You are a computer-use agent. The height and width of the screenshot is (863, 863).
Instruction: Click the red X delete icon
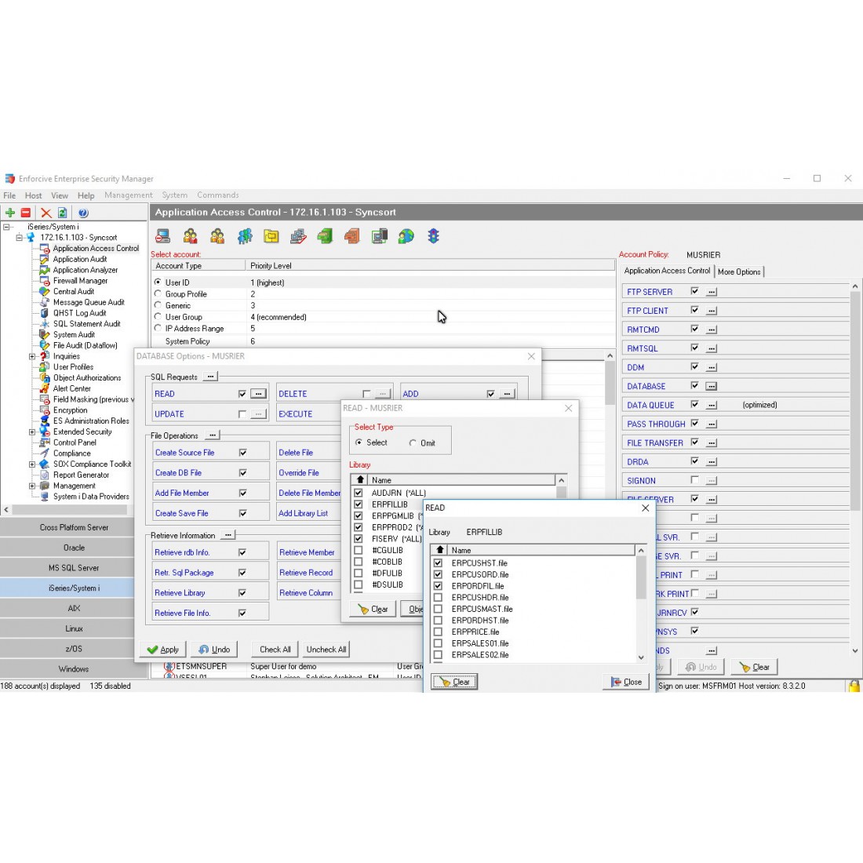(x=46, y=213)
